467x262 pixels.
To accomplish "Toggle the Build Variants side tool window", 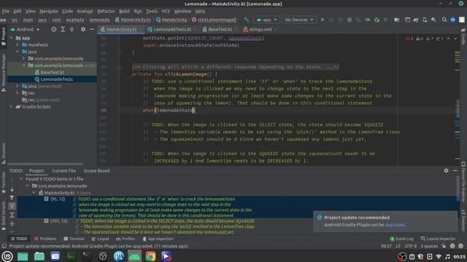I will [4, 215].
